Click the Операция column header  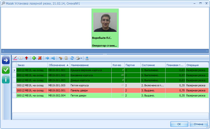click(197, 65)
